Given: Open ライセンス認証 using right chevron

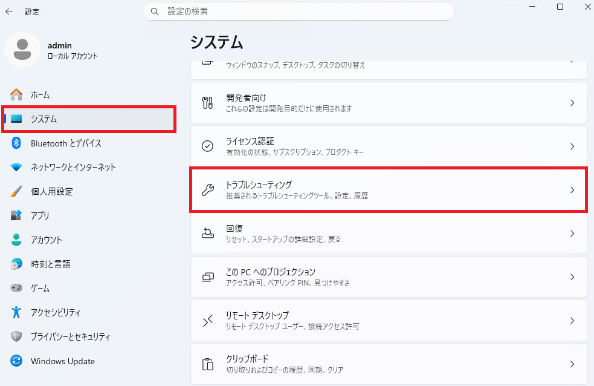Looking at the screenshot, I should point(572,146).
